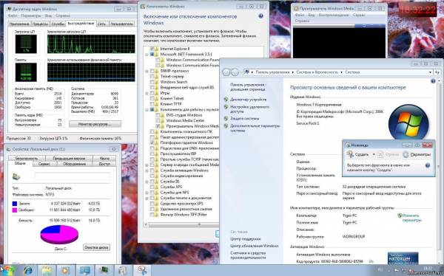This screenshot has height=276, width=444.
Task: Click the drive icon in disk properties
Action: coord(16,177)
